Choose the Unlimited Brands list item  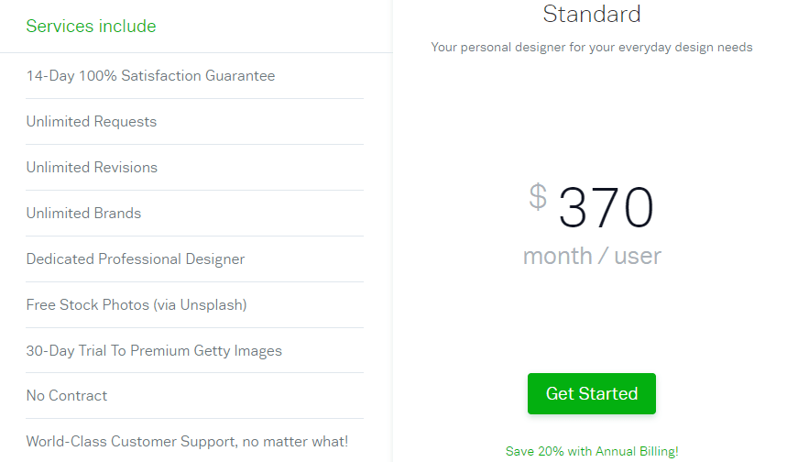tap(83, 214)
